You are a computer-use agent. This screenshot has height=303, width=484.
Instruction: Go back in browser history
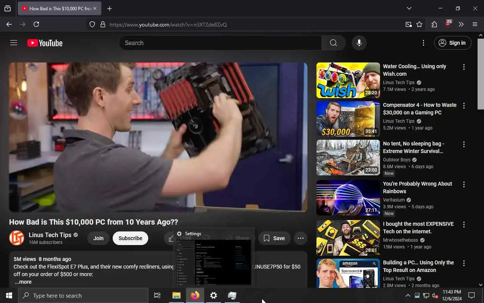point(9,24)
